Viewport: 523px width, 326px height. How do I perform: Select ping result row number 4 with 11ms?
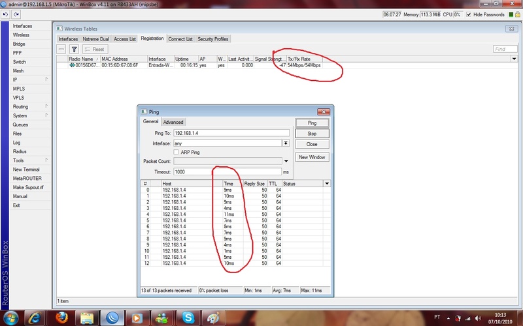point(235,215)
